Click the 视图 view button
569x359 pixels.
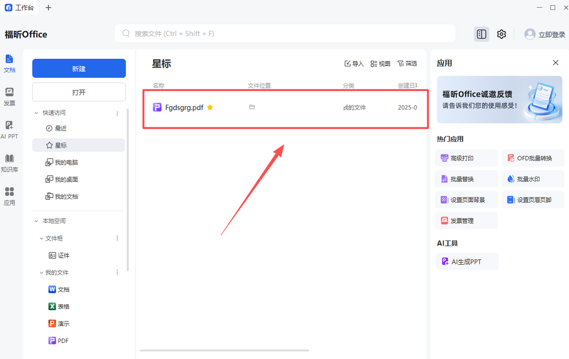381,63
